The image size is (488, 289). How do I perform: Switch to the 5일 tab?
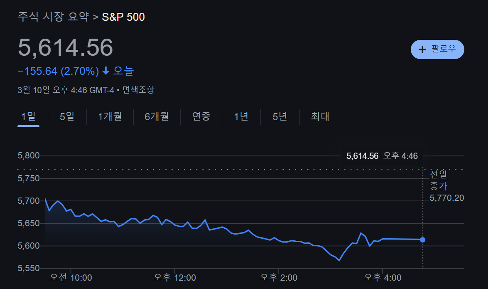pos(67,116)
